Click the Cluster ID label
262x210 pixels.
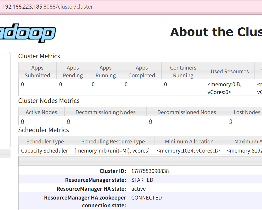(x=113, y=171)
